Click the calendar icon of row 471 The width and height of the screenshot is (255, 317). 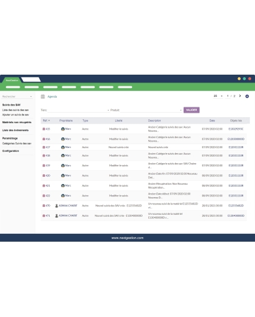coord(44,215)
